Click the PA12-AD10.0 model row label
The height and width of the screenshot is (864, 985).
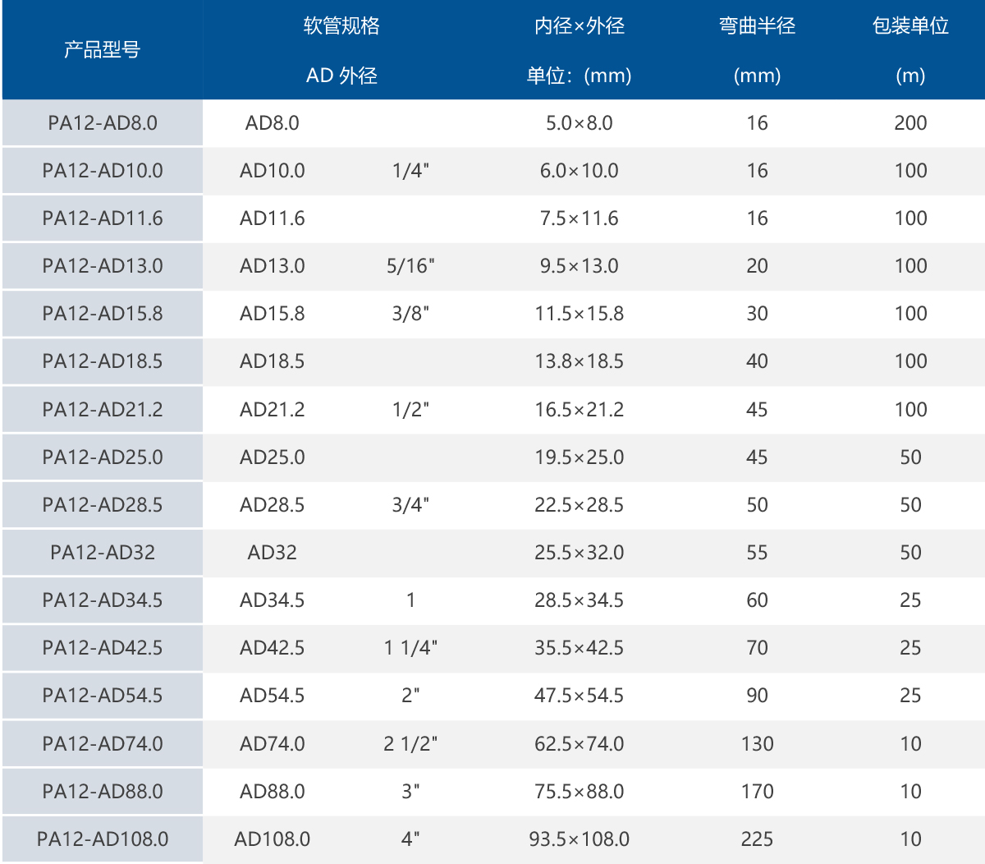pos(103,171)
